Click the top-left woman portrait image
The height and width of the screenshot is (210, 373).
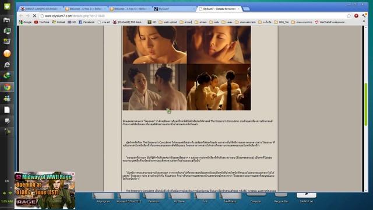pos(154,44)
